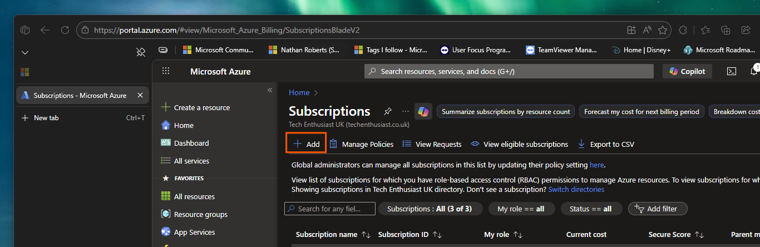This screenshot has height=247, width=760.
Task: Open View Requests
Action: tap(432, 144)
